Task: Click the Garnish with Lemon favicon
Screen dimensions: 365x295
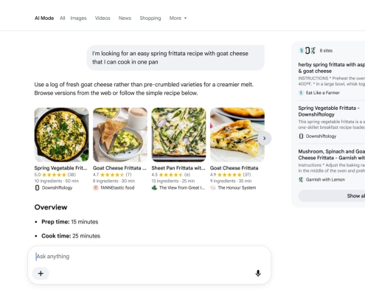Action: [301, 180]
